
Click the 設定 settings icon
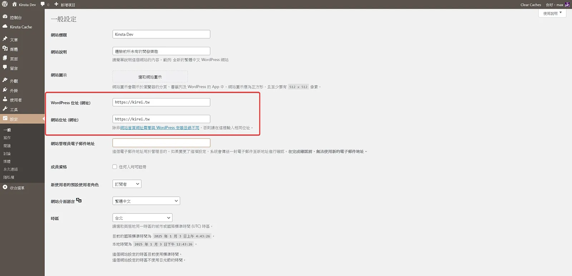pyautogui.click(x=5, y=119)
